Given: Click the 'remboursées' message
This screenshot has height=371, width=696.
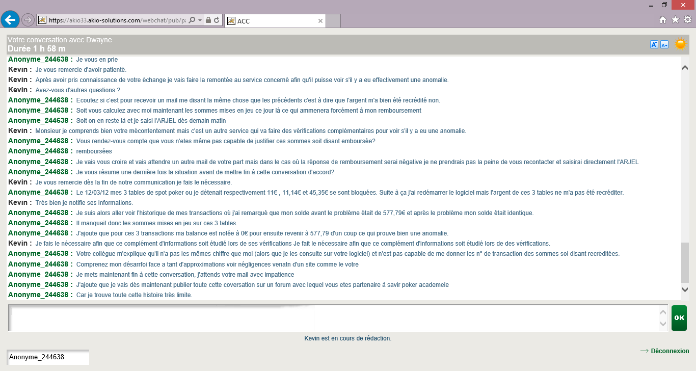Looking at the screenshot, I should [94, 151].
